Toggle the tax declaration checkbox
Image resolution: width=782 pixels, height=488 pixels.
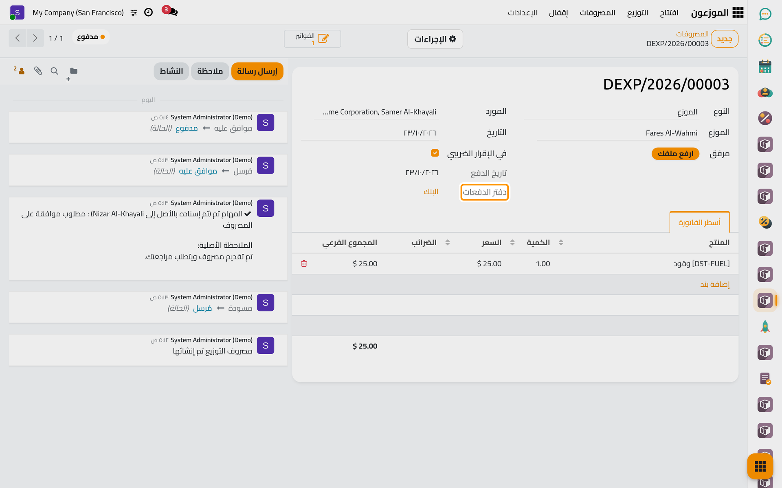[x=435, y=153]
